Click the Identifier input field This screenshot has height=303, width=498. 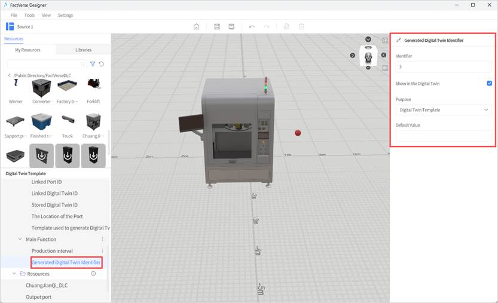(443, 67)
